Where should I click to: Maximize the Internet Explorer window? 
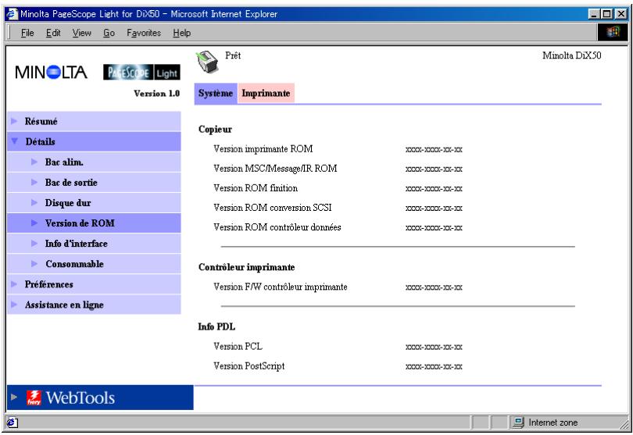pos(606,14)
